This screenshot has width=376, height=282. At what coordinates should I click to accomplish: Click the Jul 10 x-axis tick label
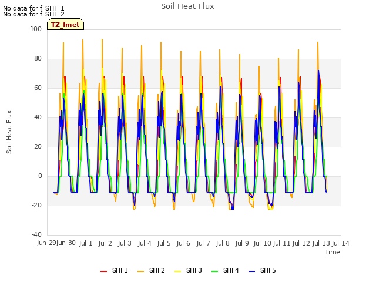click(x=263, y=243)
